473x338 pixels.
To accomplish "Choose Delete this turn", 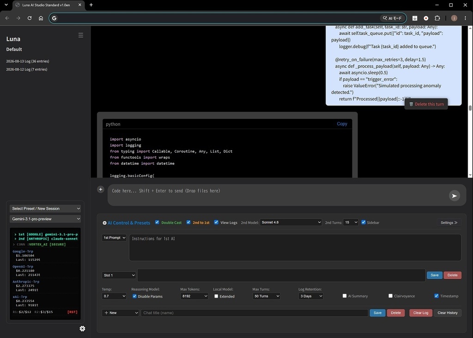I will click(426, 104).
